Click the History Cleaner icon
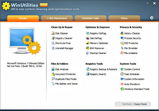 coord(122,33)
